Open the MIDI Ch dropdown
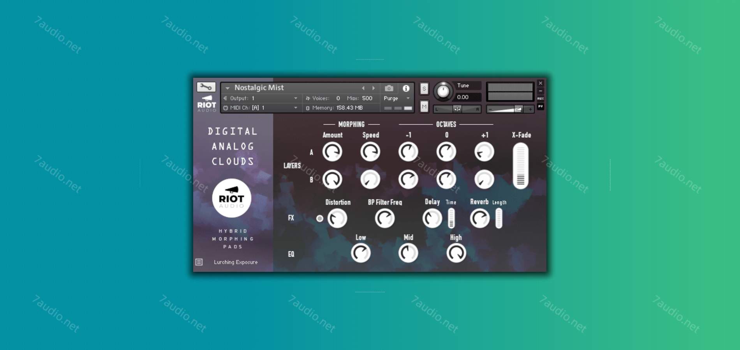Viewport: 740px width, 350px height. coord(296,108)
